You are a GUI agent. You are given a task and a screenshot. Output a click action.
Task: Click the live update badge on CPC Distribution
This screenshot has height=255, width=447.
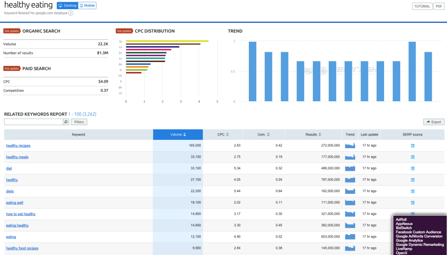click(x=124, y=31)
